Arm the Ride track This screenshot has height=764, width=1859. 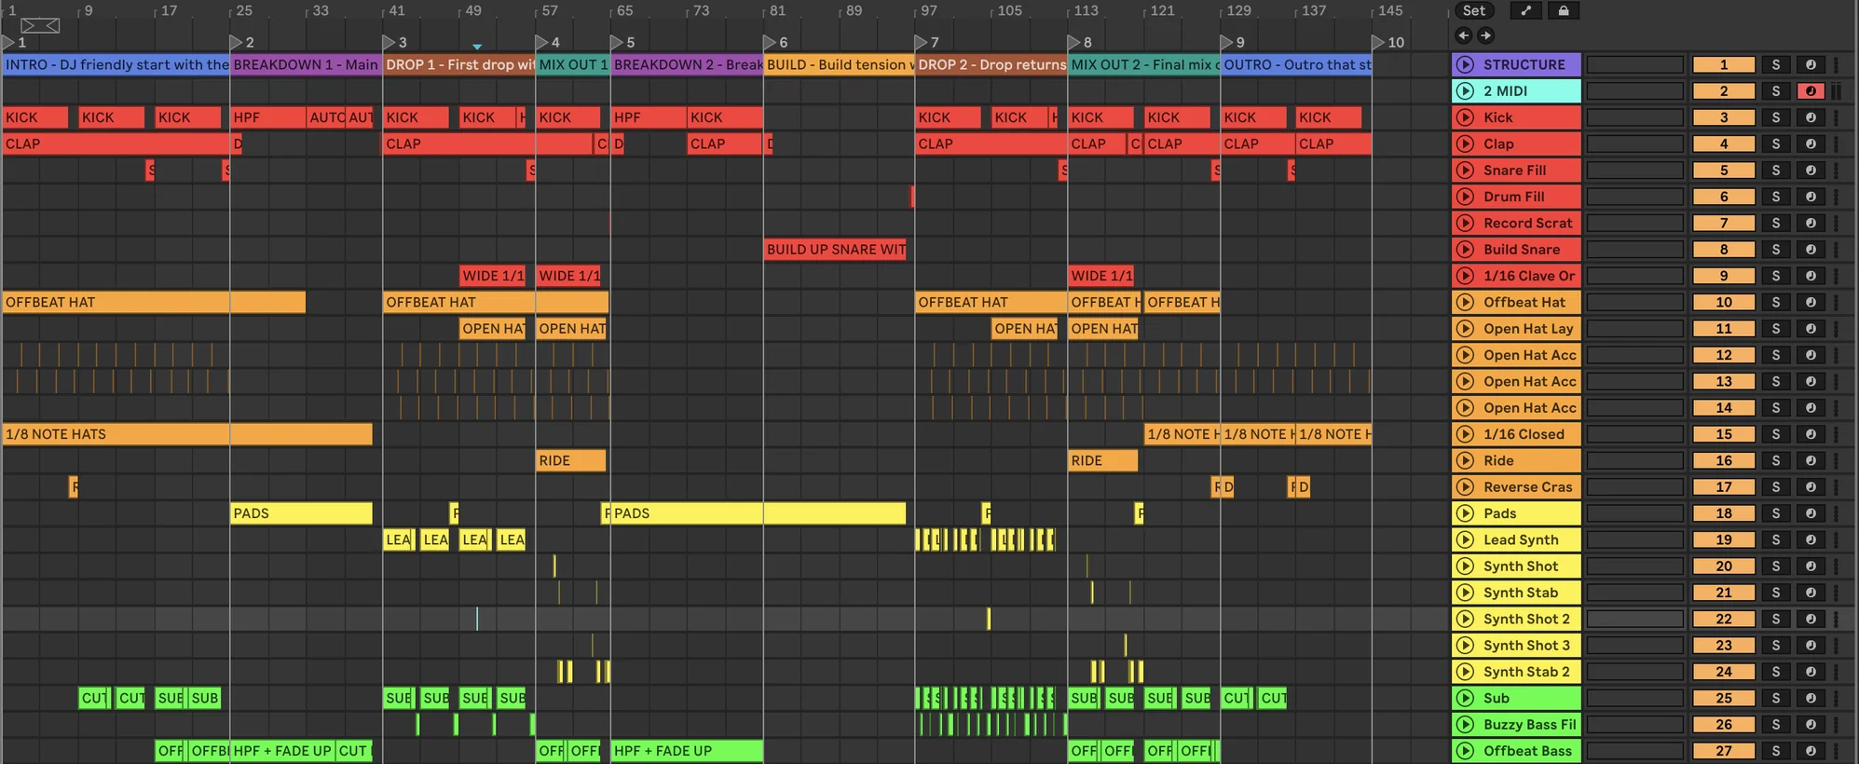point(1810,461)
